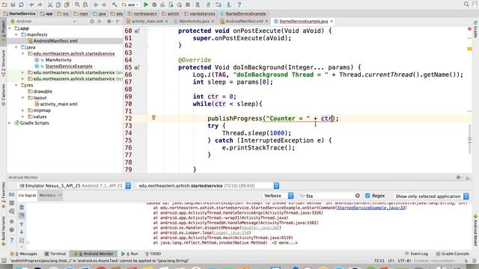
Task: Collapse the res folder node
Action: click(16, 85)
